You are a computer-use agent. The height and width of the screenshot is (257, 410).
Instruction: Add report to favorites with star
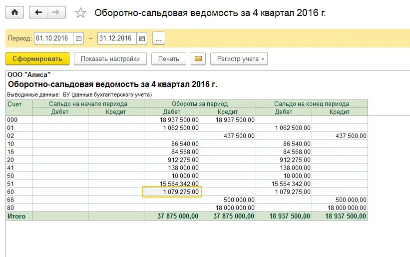tap(80, 13)
